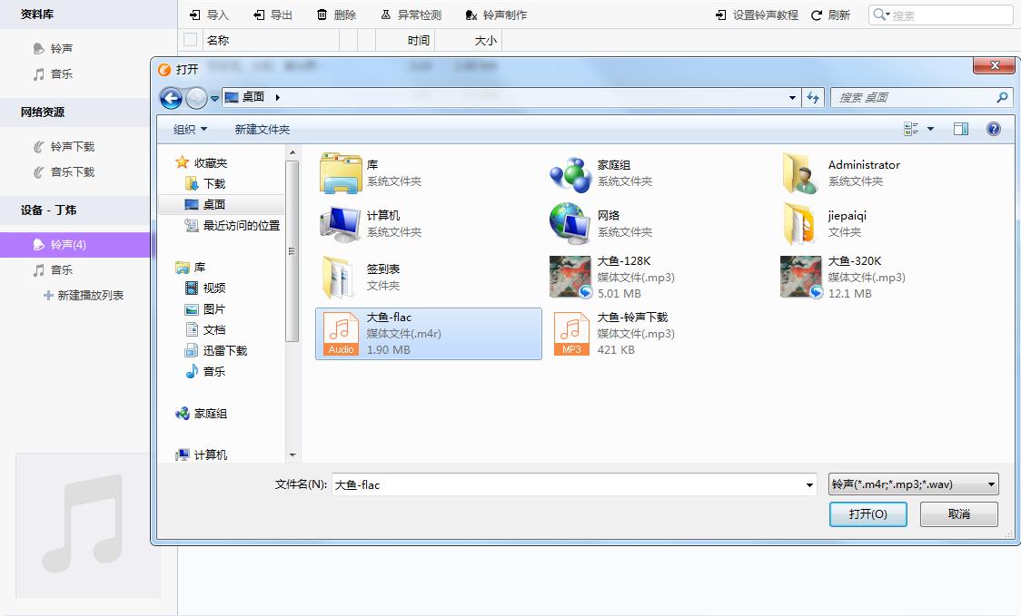Click the 打开(O) button
Viewport: 1021px width, 616px height.
pos(867,513)
